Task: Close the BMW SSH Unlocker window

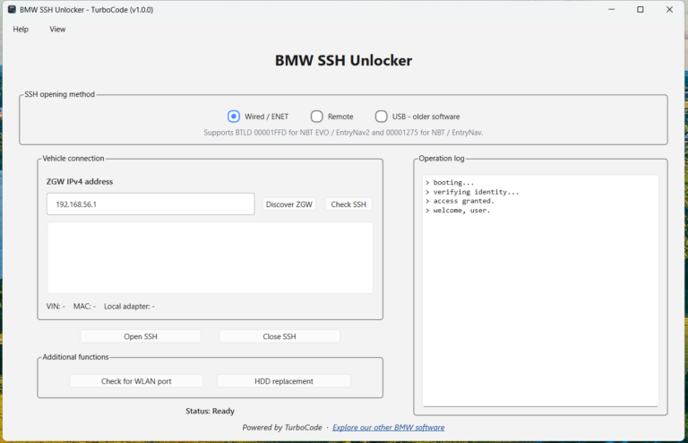Action: [669, 9]
